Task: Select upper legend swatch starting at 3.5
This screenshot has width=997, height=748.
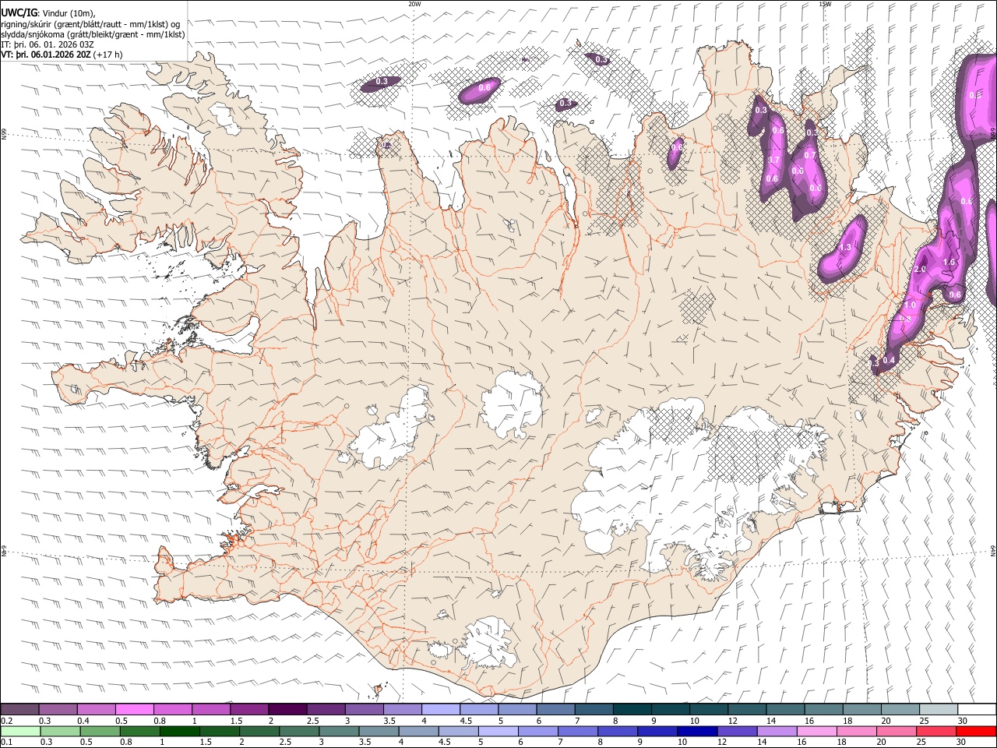Action: [402, 709]
